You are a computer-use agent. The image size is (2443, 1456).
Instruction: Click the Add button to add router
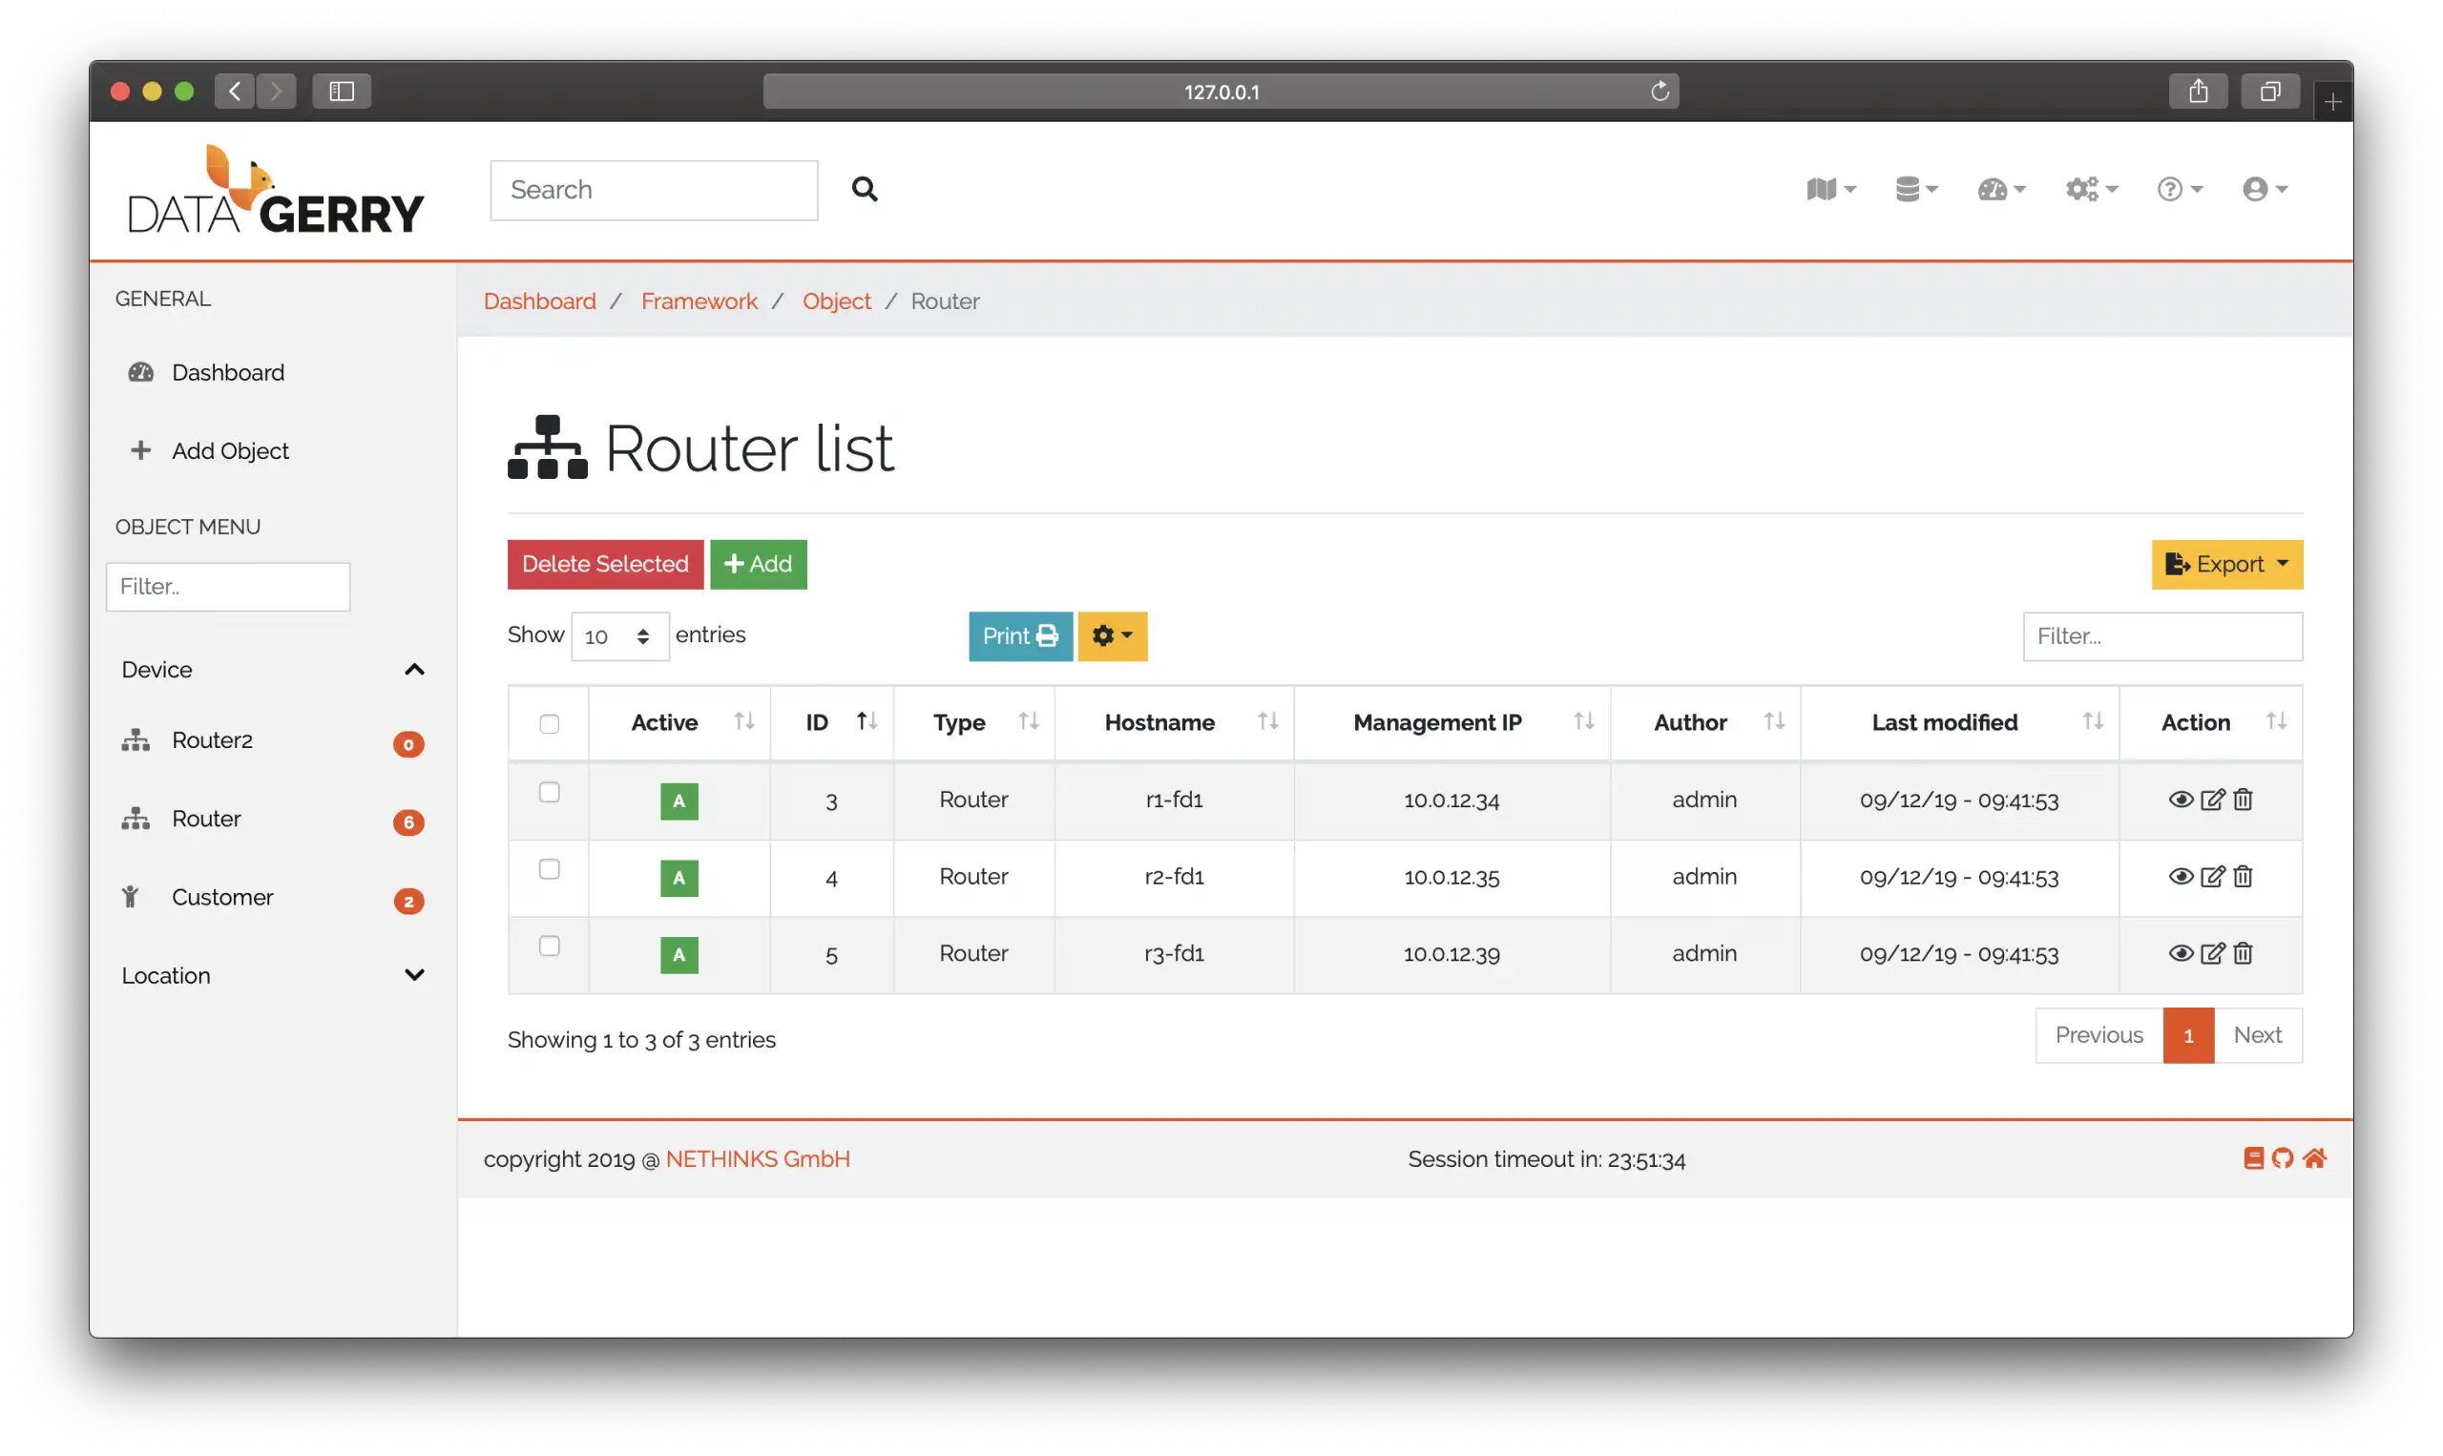[x=757, y=562]
